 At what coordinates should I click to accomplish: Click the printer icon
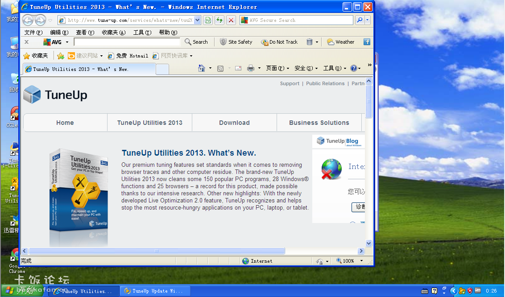pos(251,68)
